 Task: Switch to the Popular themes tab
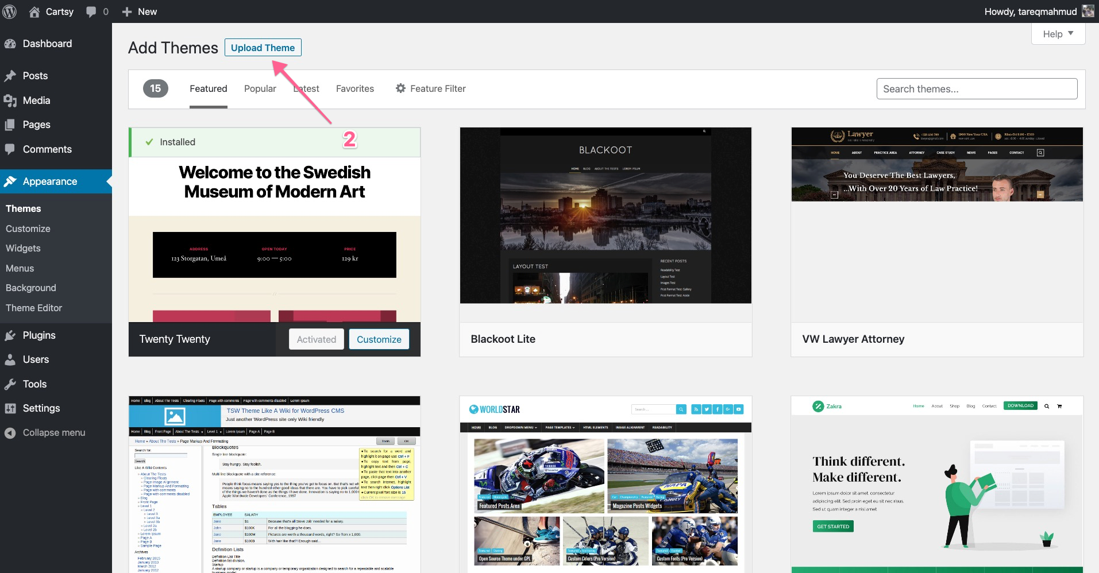click(x=260, y=89)
